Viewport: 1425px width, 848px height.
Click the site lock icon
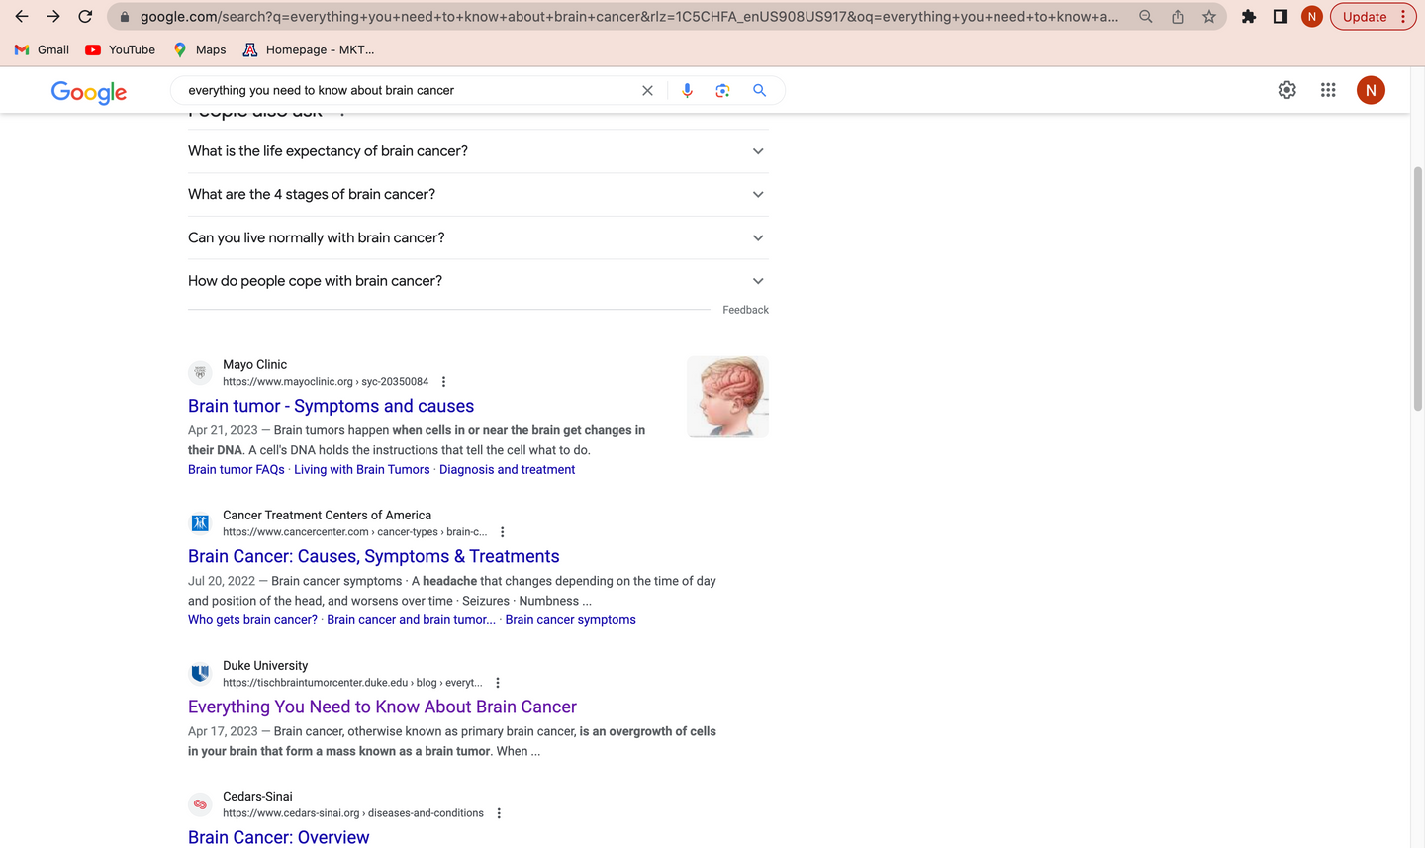[125, 17]
